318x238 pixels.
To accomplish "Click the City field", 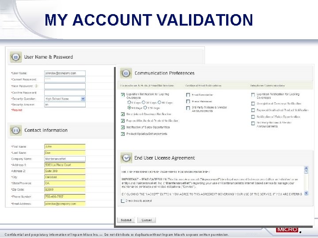I will point(65,177).
